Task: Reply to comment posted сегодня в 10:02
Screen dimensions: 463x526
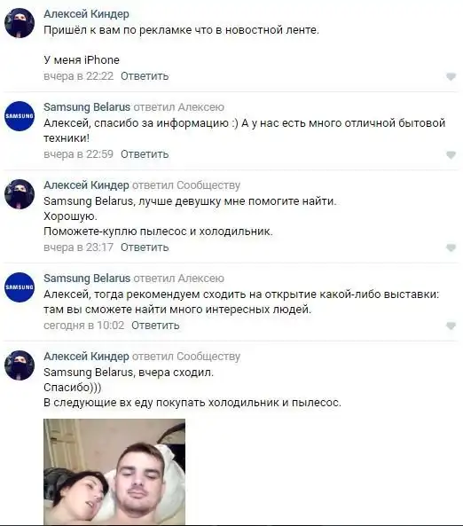Action: coord(155,326)
